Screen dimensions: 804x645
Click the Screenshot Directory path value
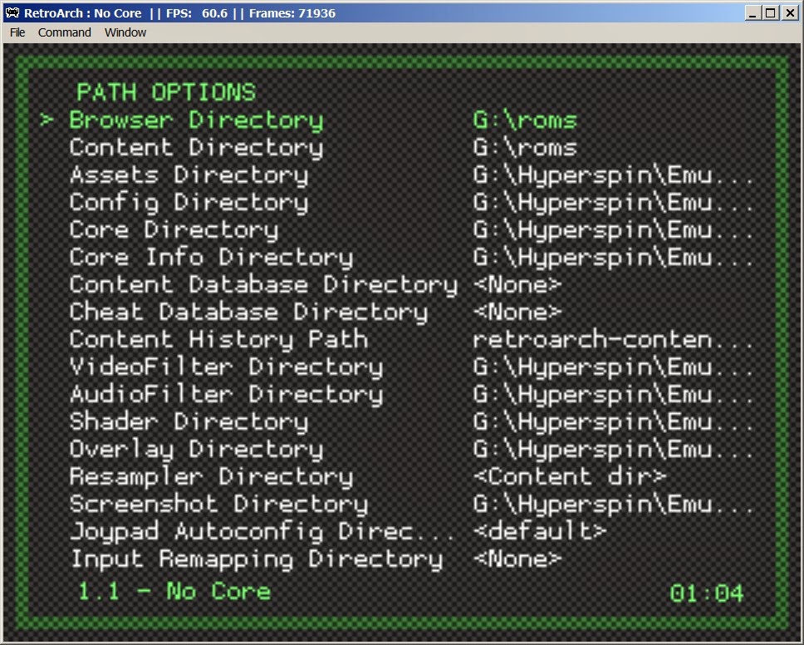pyautogui.click(x=613, y=504)
